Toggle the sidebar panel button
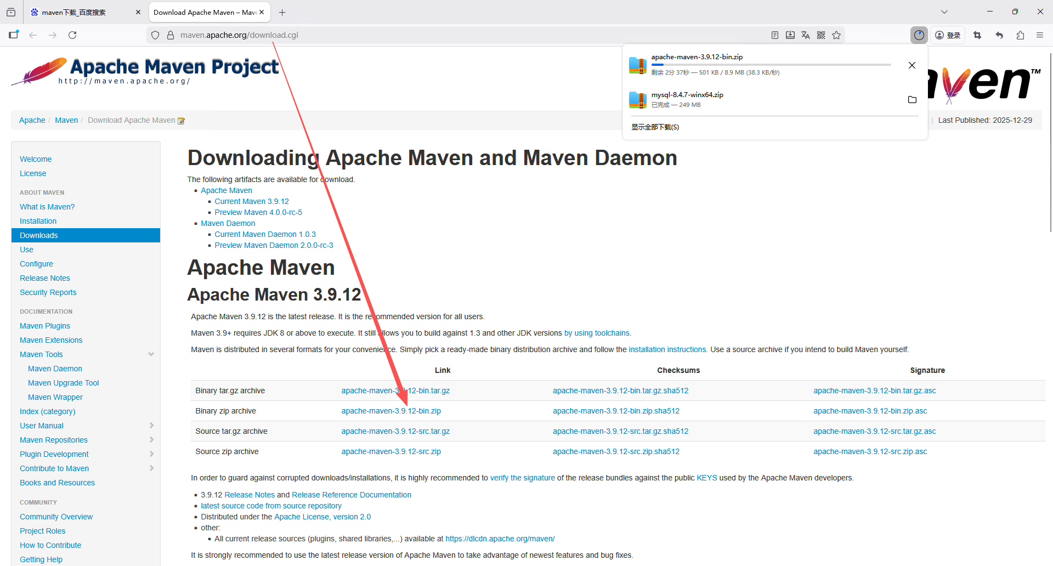1053x566 pixels. pos(14,35)
